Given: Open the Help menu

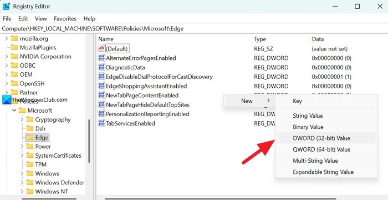Looking at the screenshot, I should point(89,18).
